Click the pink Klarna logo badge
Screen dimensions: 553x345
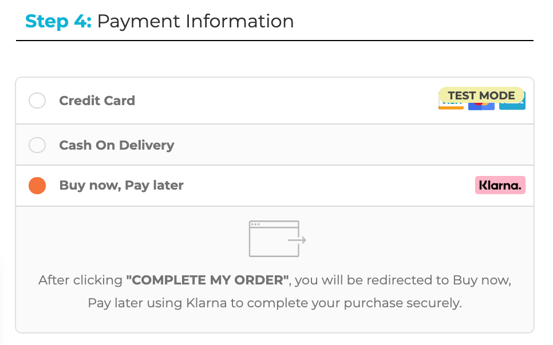point(500,185)
